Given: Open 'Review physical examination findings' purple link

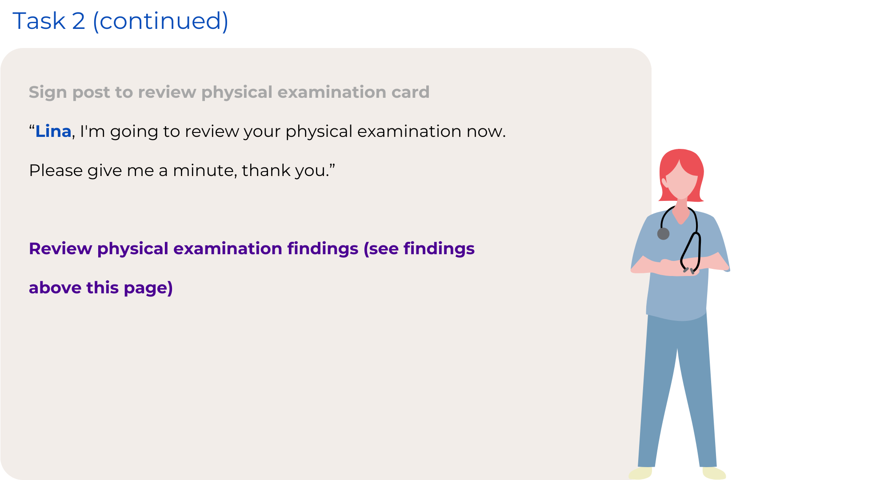Looking at the screenshot, I should tap(252, 249).
